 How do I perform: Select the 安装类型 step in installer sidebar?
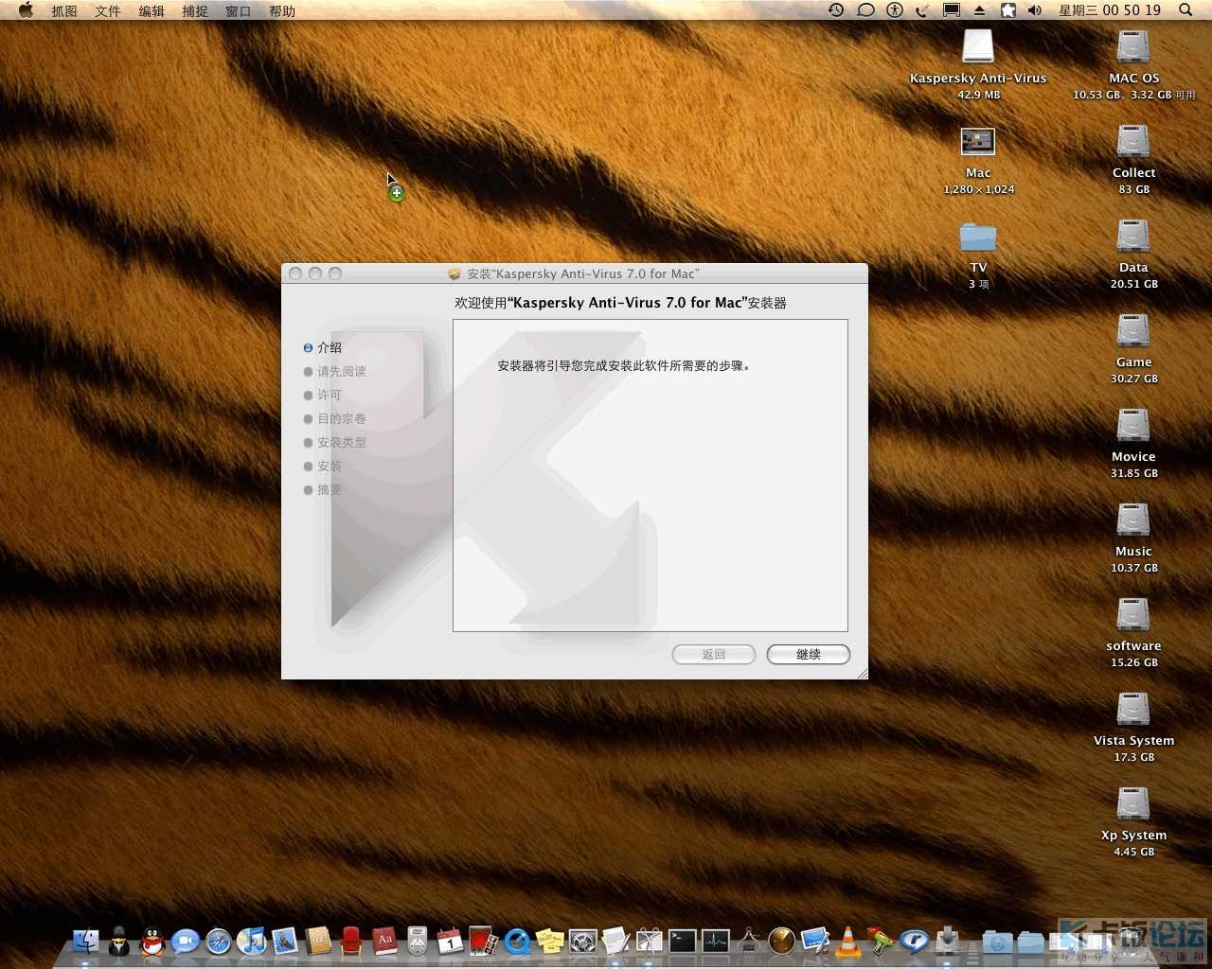(335, 443)
